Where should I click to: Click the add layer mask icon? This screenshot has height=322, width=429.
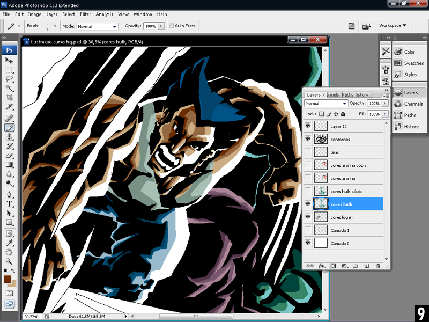(x=332, y=266)
